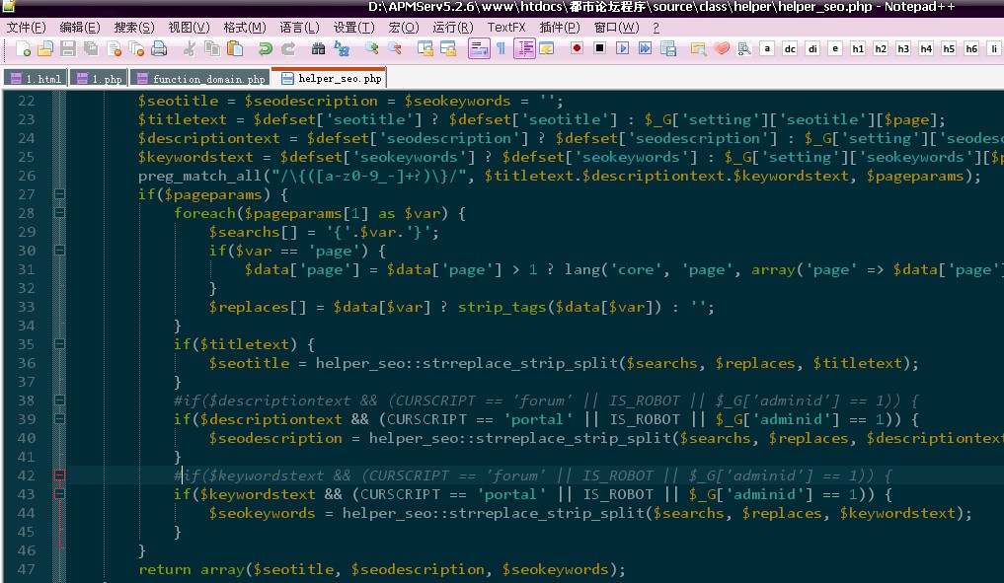Cut selection with the scissors icon
Image resolution: width=1004 pixels, height=583 pixels.
tap(189, 48)
